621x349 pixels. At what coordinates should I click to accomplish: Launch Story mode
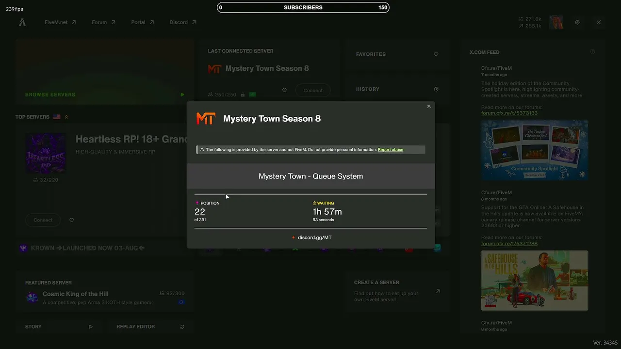pos(59,327)
